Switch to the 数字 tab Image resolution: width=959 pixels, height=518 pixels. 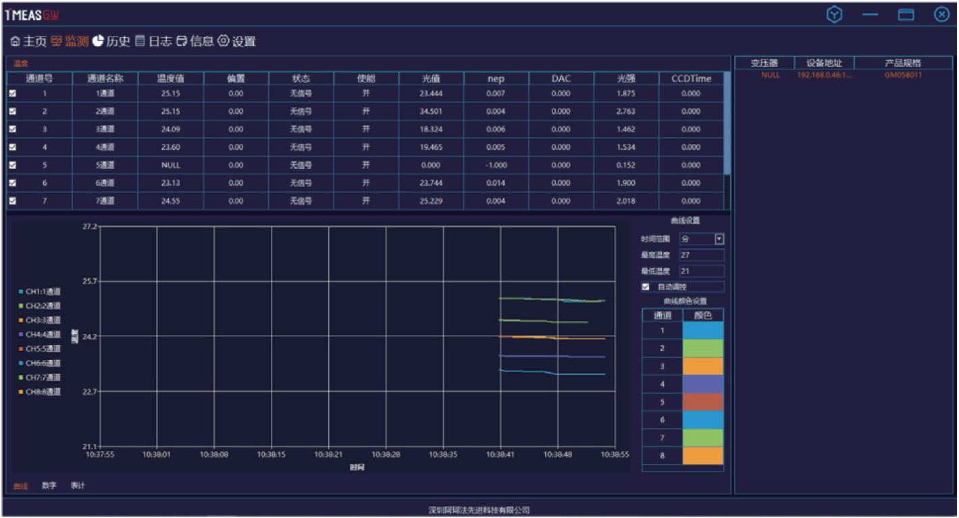point(49,486)
